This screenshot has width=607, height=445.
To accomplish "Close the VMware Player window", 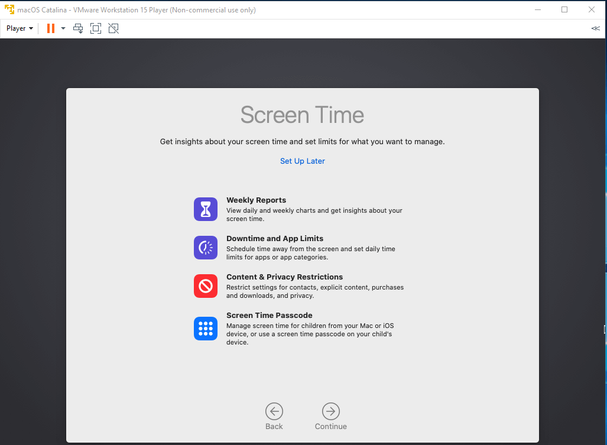I will (592, 9).
